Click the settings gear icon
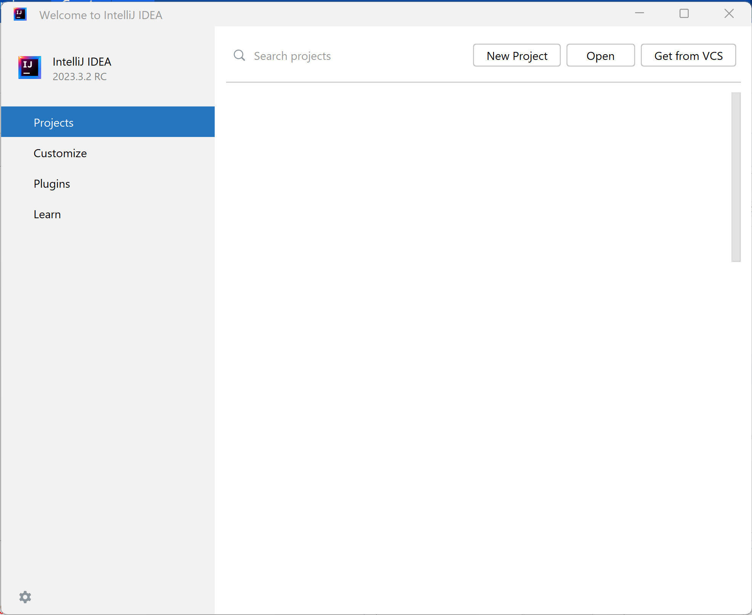The height and width of the screenshot is (615, 752). tap(25, 597)
